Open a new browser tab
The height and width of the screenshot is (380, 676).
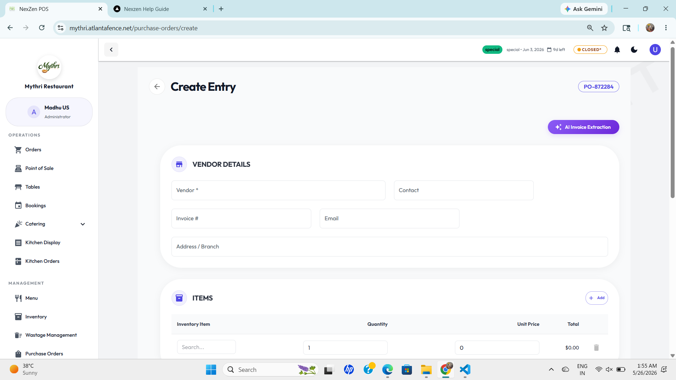[x=221, y=9]
